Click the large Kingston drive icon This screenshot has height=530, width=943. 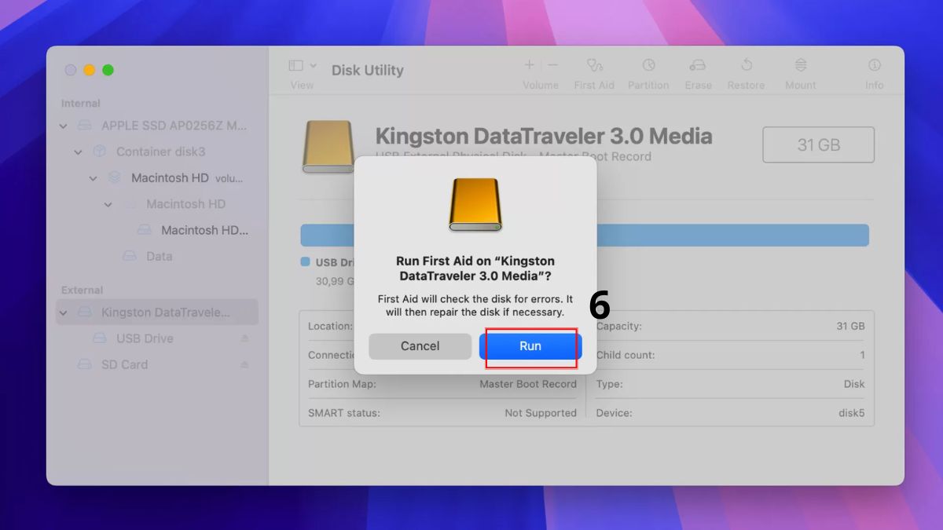pyautogui.click(x=328, y=147)
